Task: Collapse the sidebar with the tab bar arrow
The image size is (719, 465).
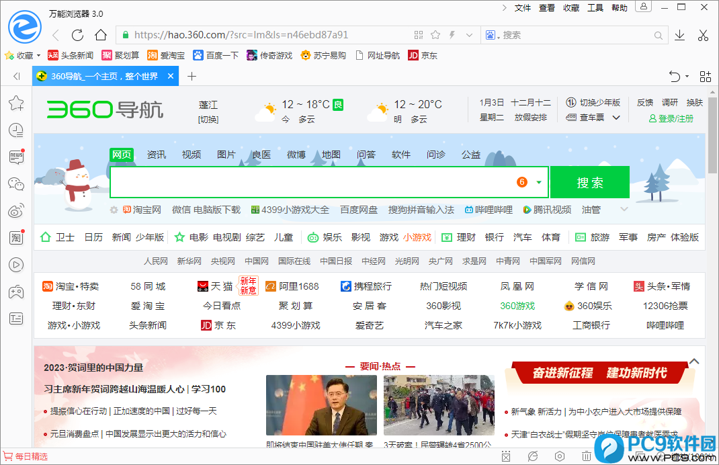Action: (x=17, y=76)
